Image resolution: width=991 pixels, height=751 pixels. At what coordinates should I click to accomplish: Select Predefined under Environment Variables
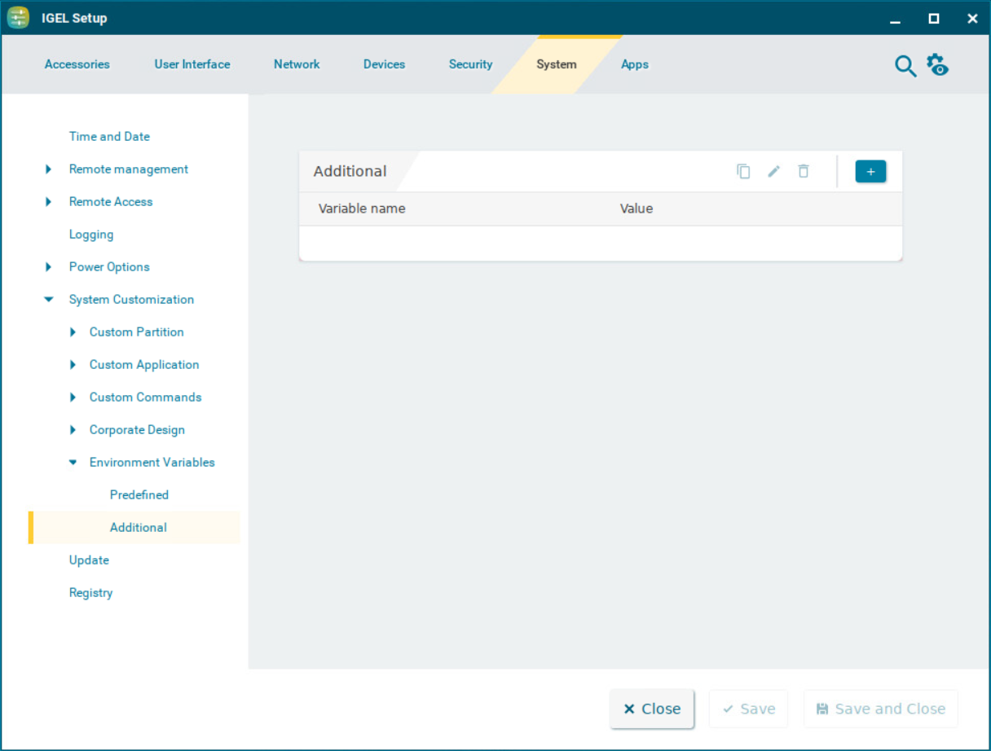tap(139, 495)
